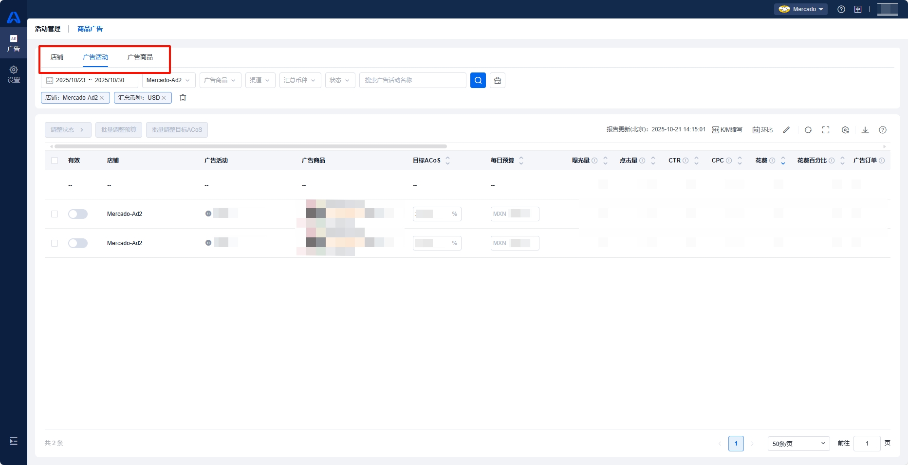
Task: Switch to the 广告商品 tab
Action: pos(140,57)
